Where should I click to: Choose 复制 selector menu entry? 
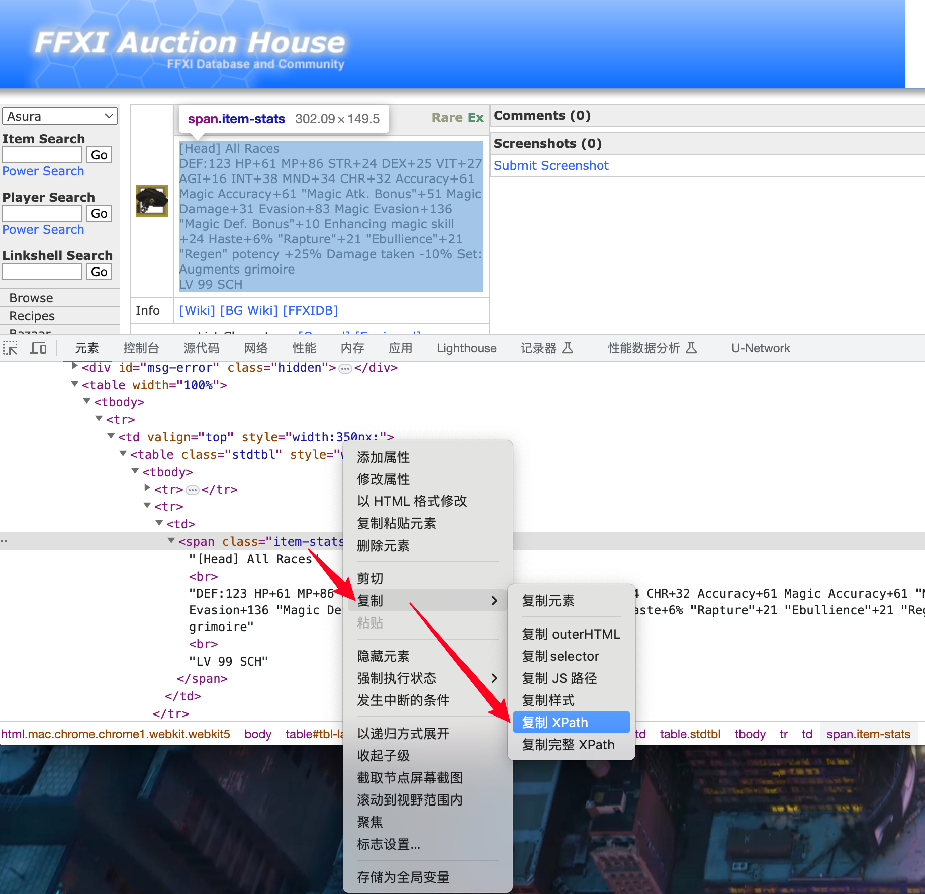561,656
